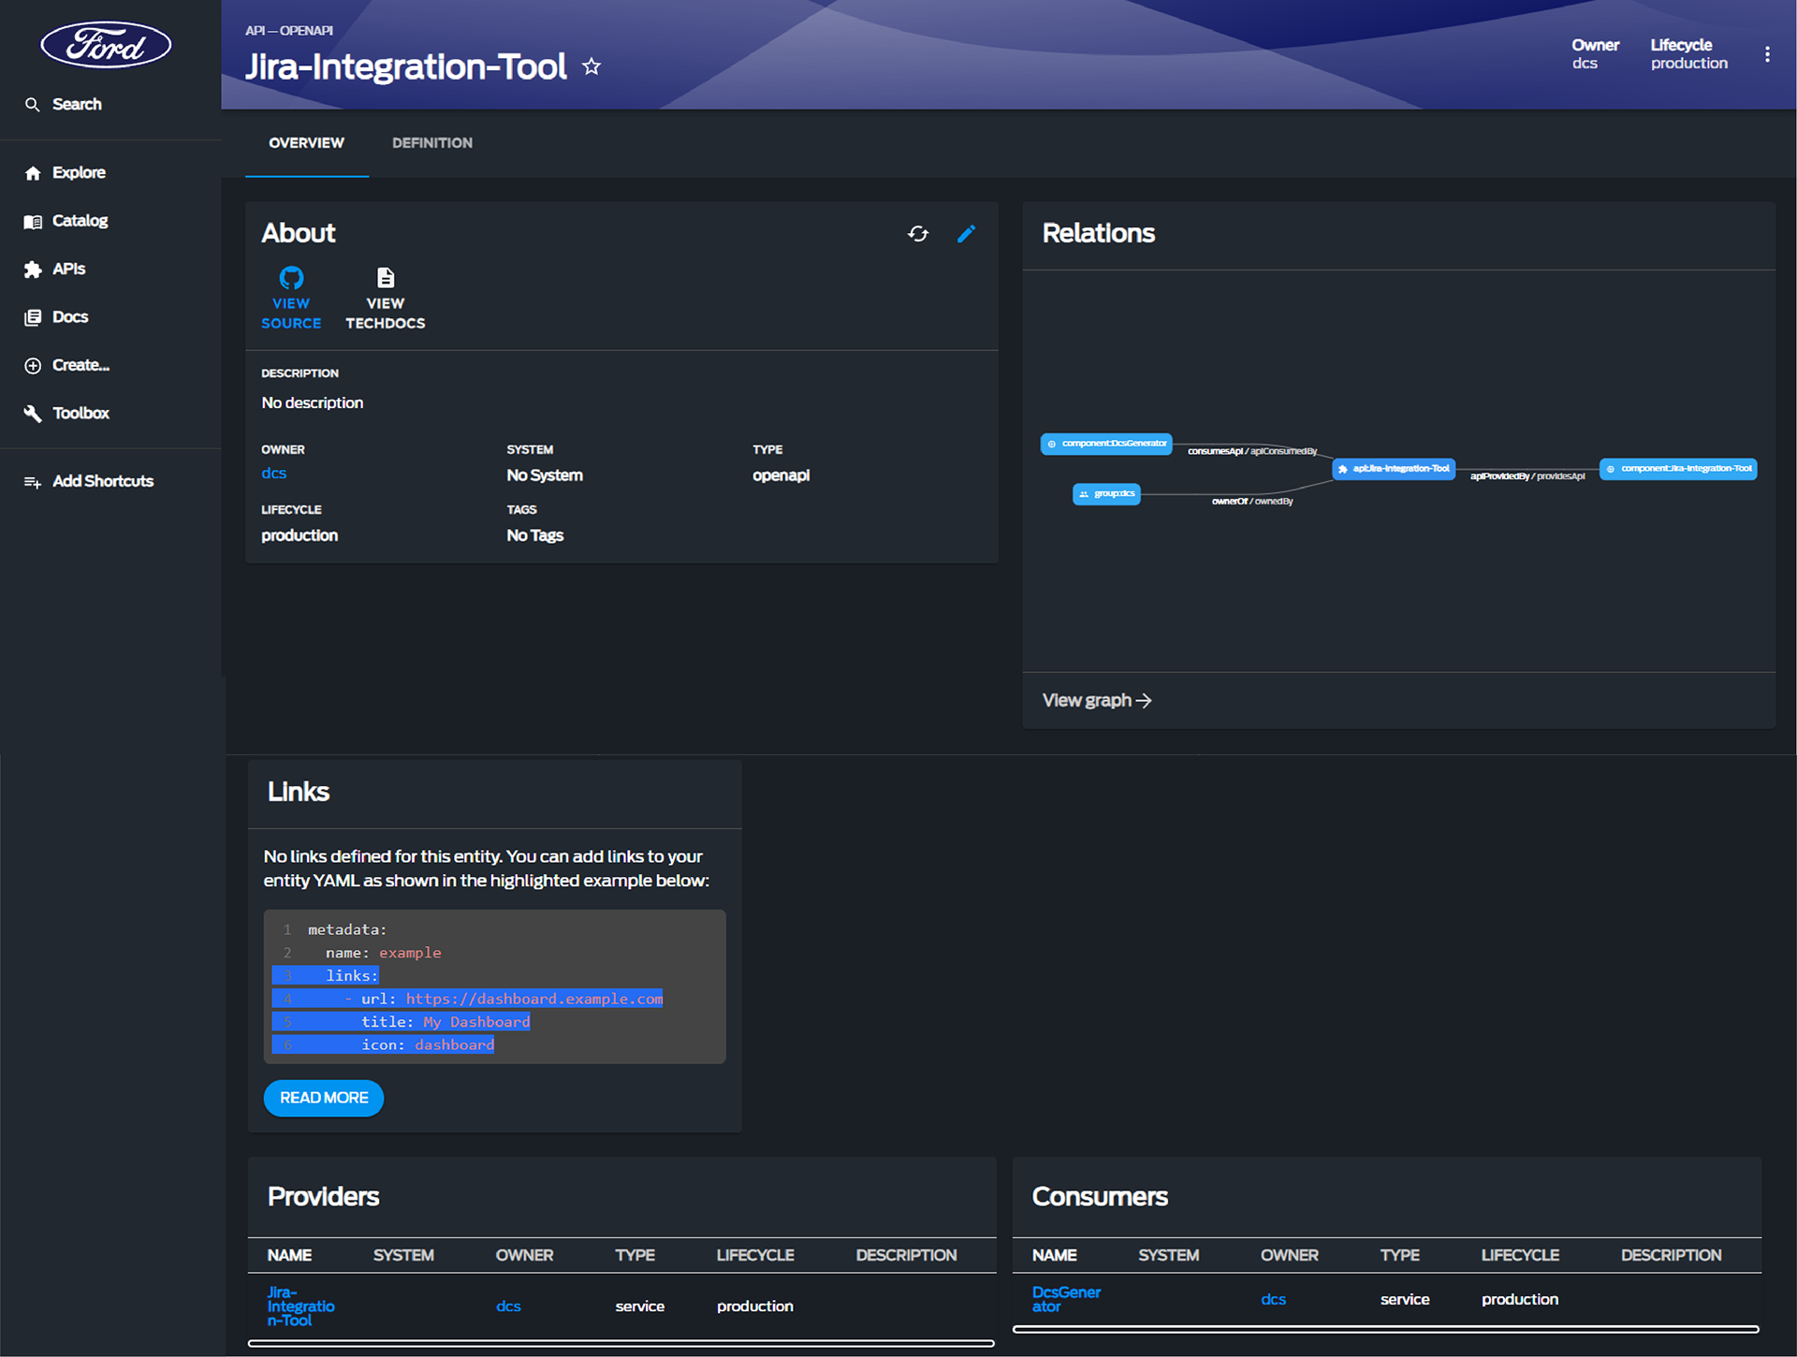Switch to the Overview tab
Viewport: 1797px width, 1357px height.
point(306,143)
